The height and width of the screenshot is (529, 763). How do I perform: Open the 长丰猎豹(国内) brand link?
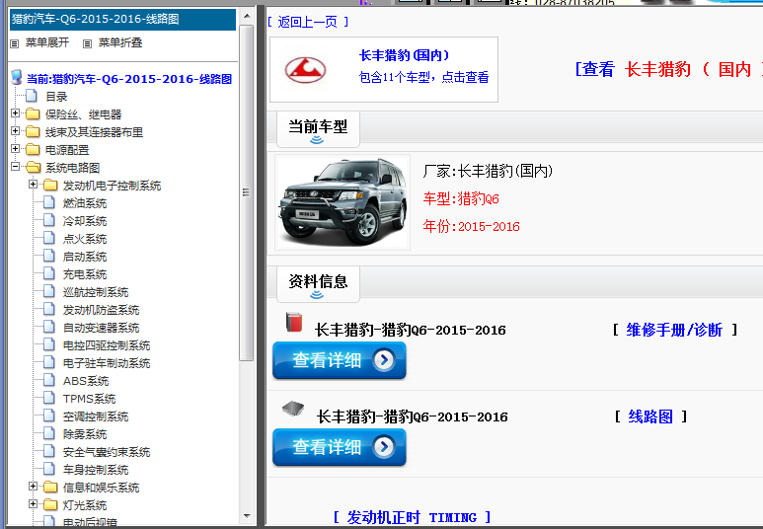tap(404, 55)
